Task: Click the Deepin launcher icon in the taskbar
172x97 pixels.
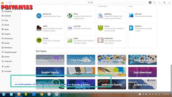Action: [4, 94]
